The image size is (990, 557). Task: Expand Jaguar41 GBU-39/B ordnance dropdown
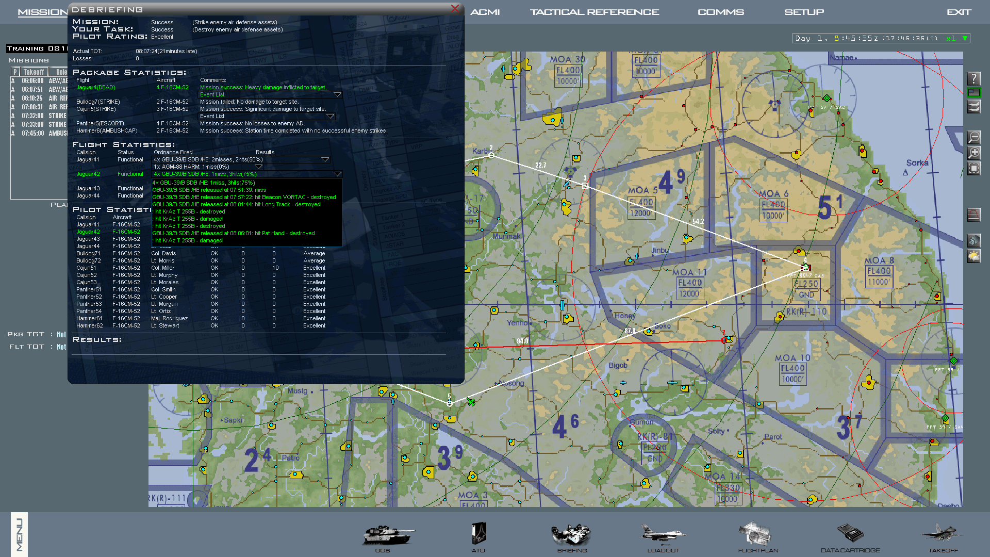coord(325,159)
